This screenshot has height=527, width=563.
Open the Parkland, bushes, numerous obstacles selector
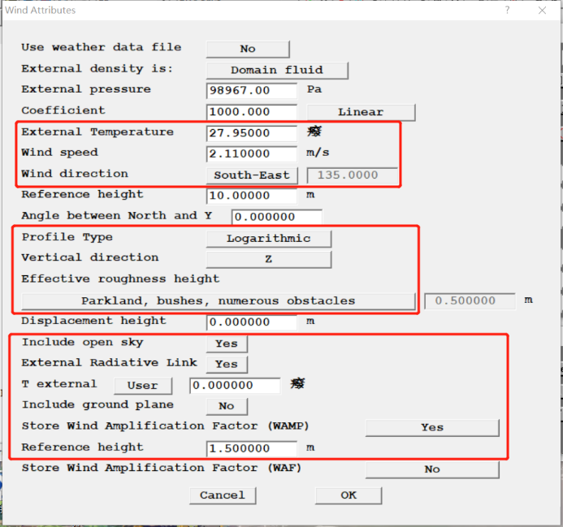point(219,300)
